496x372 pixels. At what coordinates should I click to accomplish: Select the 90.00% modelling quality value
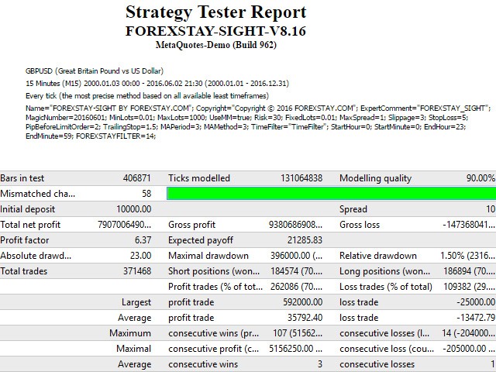(x=480, y=178)
